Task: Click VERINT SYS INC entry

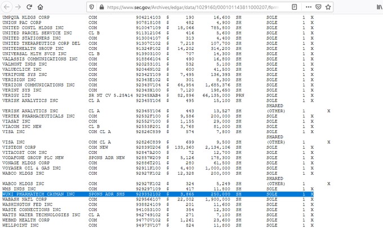Action: tap(22, 90)
